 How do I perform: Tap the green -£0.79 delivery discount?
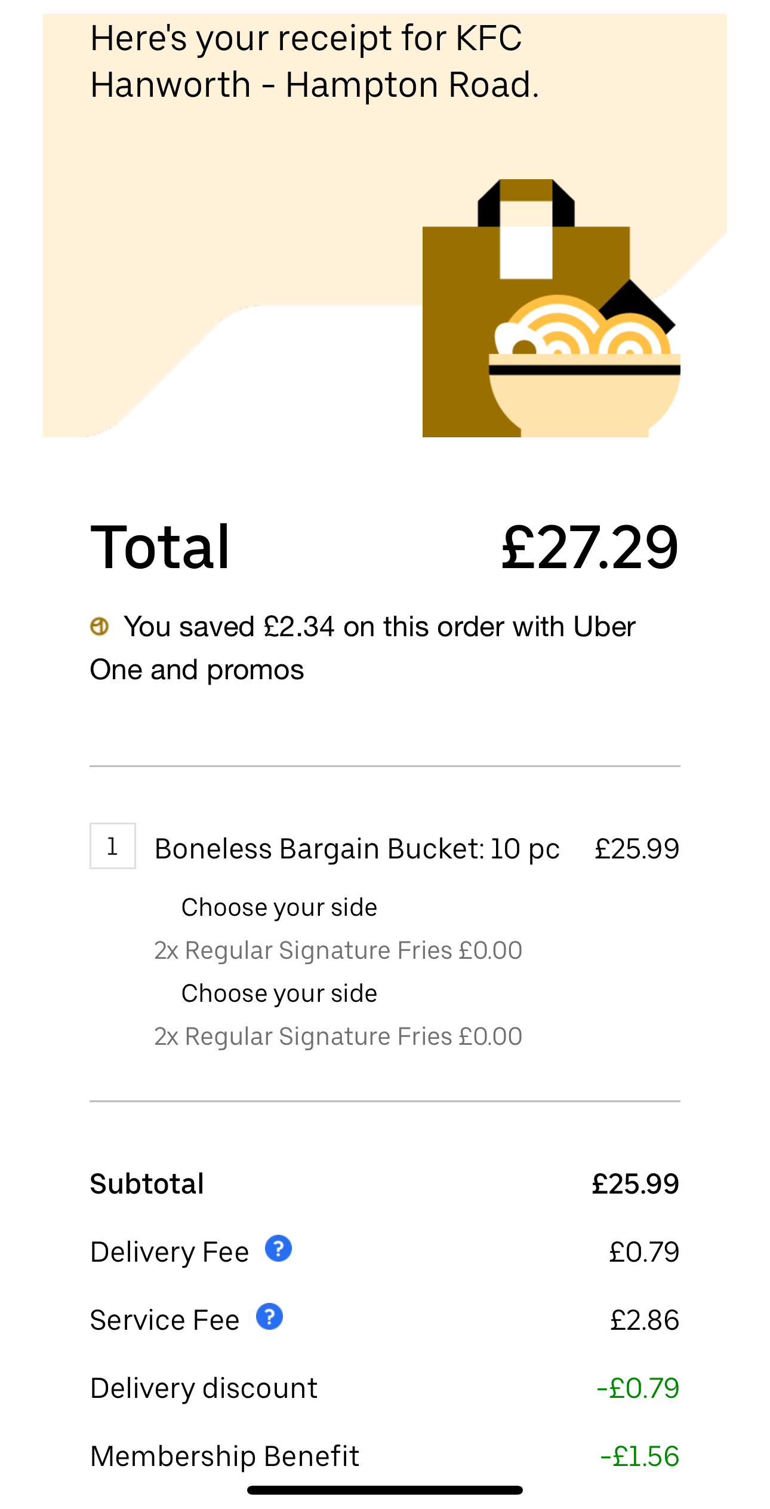point(637,1388)
